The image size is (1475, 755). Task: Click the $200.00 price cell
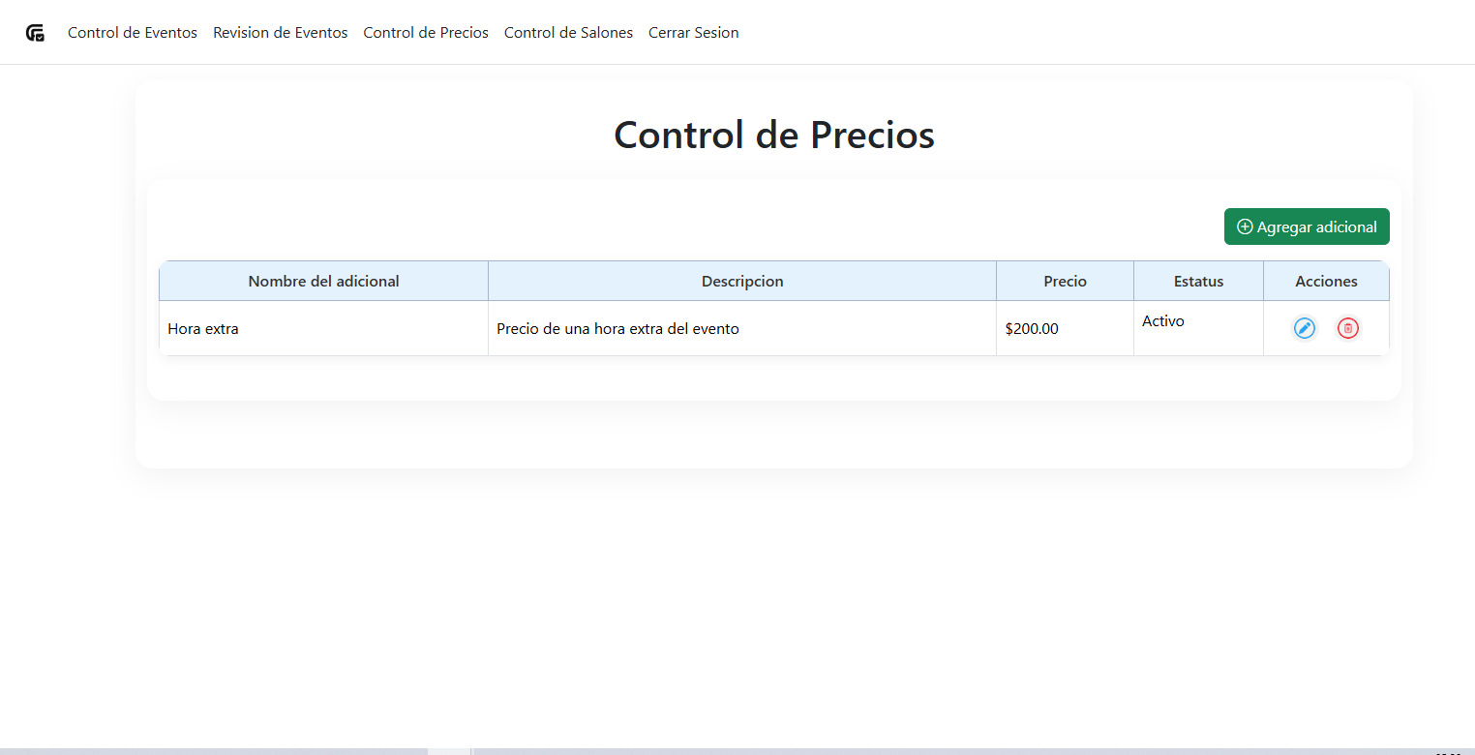[x=1065, y=328]
